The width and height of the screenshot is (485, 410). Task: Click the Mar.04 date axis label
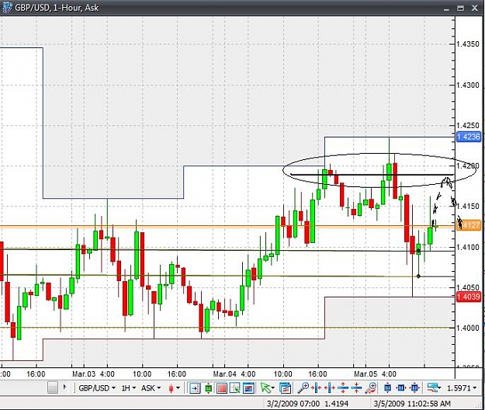tap(225, 374)
